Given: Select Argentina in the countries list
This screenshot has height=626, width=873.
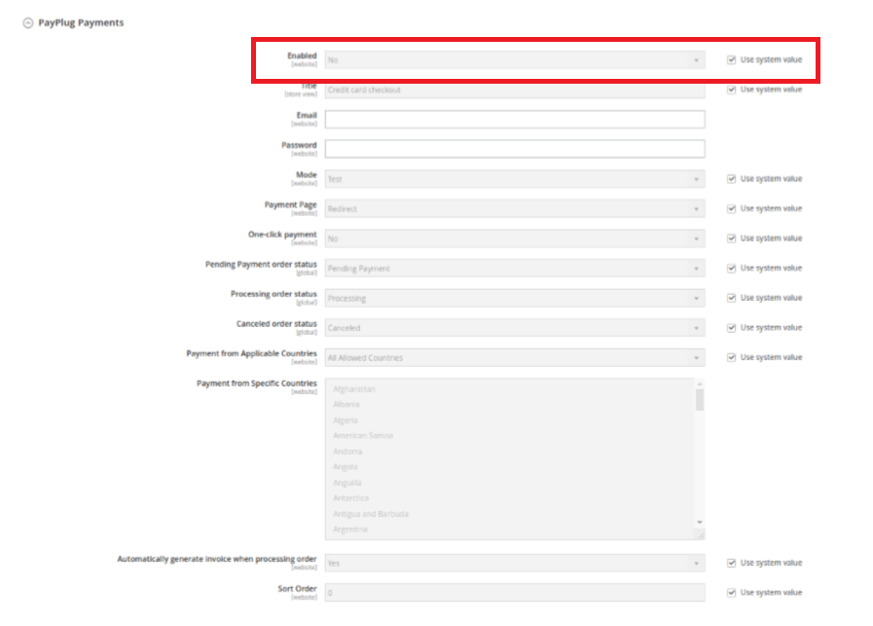Looking at the screenshot, I should (350, 529).
